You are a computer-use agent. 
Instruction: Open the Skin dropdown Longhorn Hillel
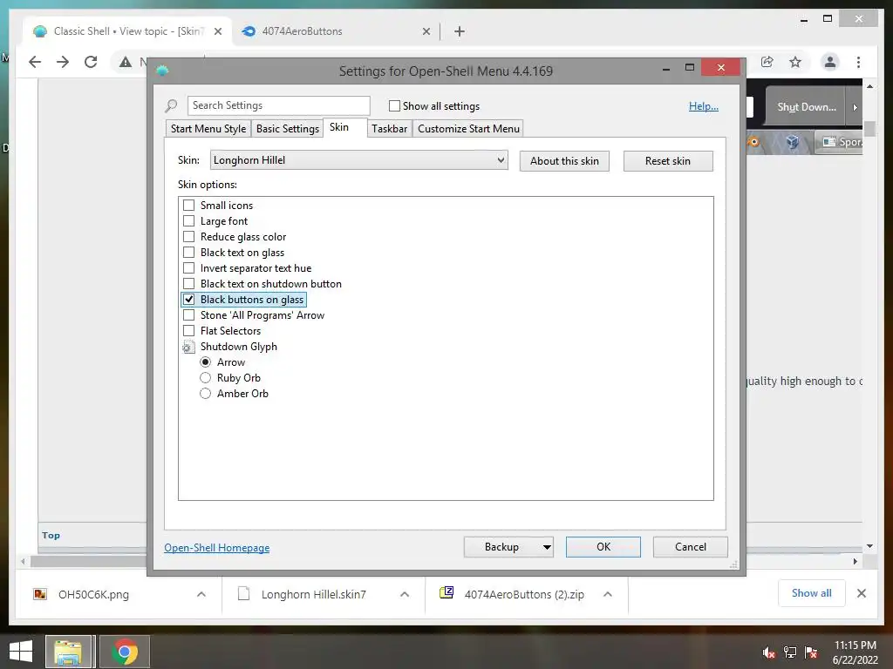point(358,160)
